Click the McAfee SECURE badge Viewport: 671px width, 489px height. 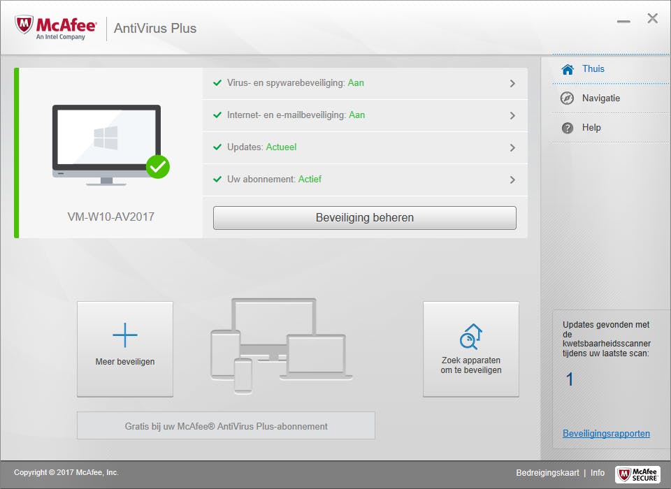point(638,474)
